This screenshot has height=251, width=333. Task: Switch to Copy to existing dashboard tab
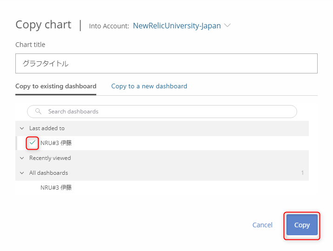(x=56, y=86)
